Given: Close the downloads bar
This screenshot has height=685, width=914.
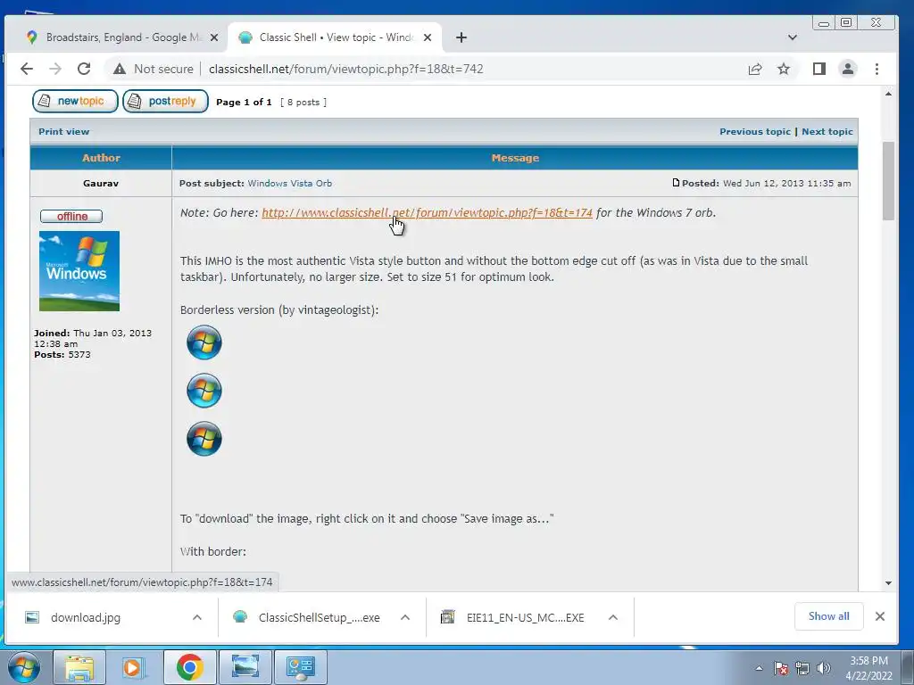Looking at the screenshot, I should coord(880,616).
